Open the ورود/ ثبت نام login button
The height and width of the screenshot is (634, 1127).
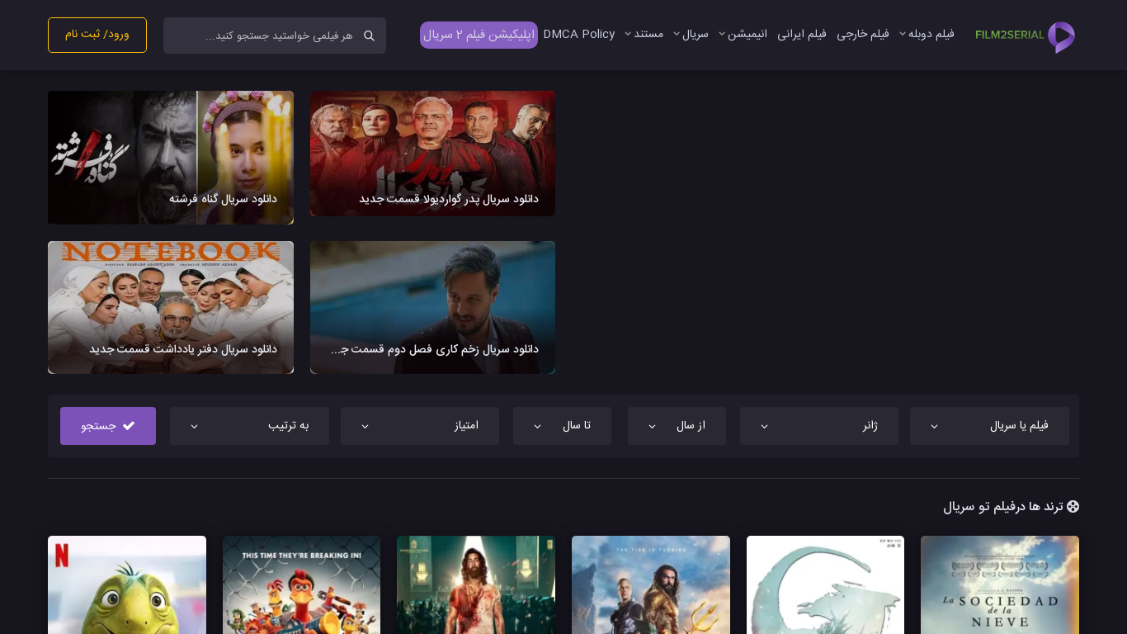(97, 35)
